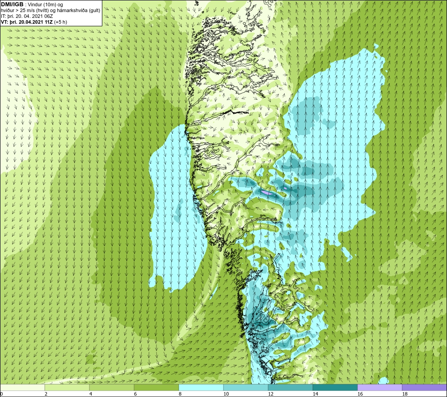Pick the 8–10 m/s light cyan legend swatch
This screenshot has height=397, width=447.
click(201, 387)
